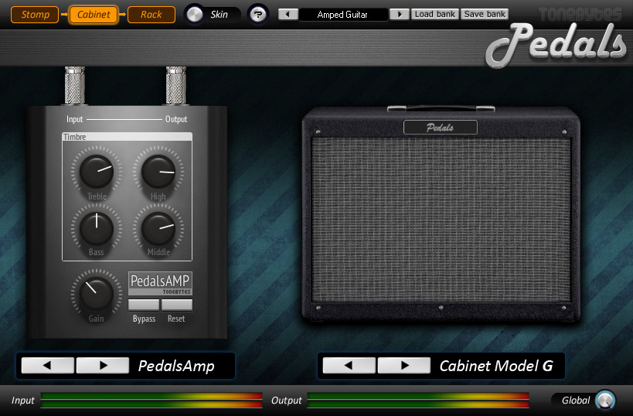Select next preset after Amped Guitar

coord(399,15)
